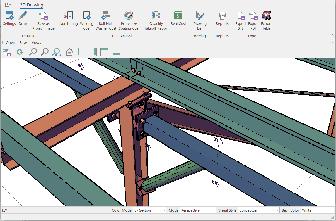
Task: Export the drawing as PDF
Action: [253, 16]
